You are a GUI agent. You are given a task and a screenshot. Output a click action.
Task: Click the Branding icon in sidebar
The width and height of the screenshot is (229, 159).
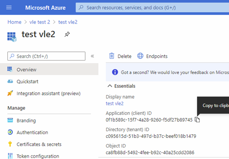click(x=10, y=120)
